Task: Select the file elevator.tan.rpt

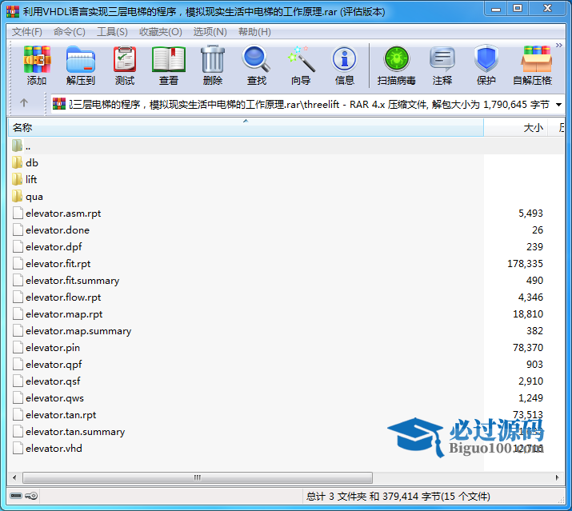Action: pyautogui.click(x=61, y=414)
